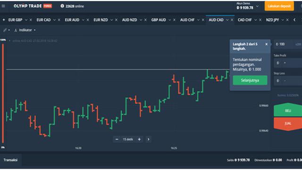Click the red sentiment bar on left
302x170 pixels.
[3, 93]
